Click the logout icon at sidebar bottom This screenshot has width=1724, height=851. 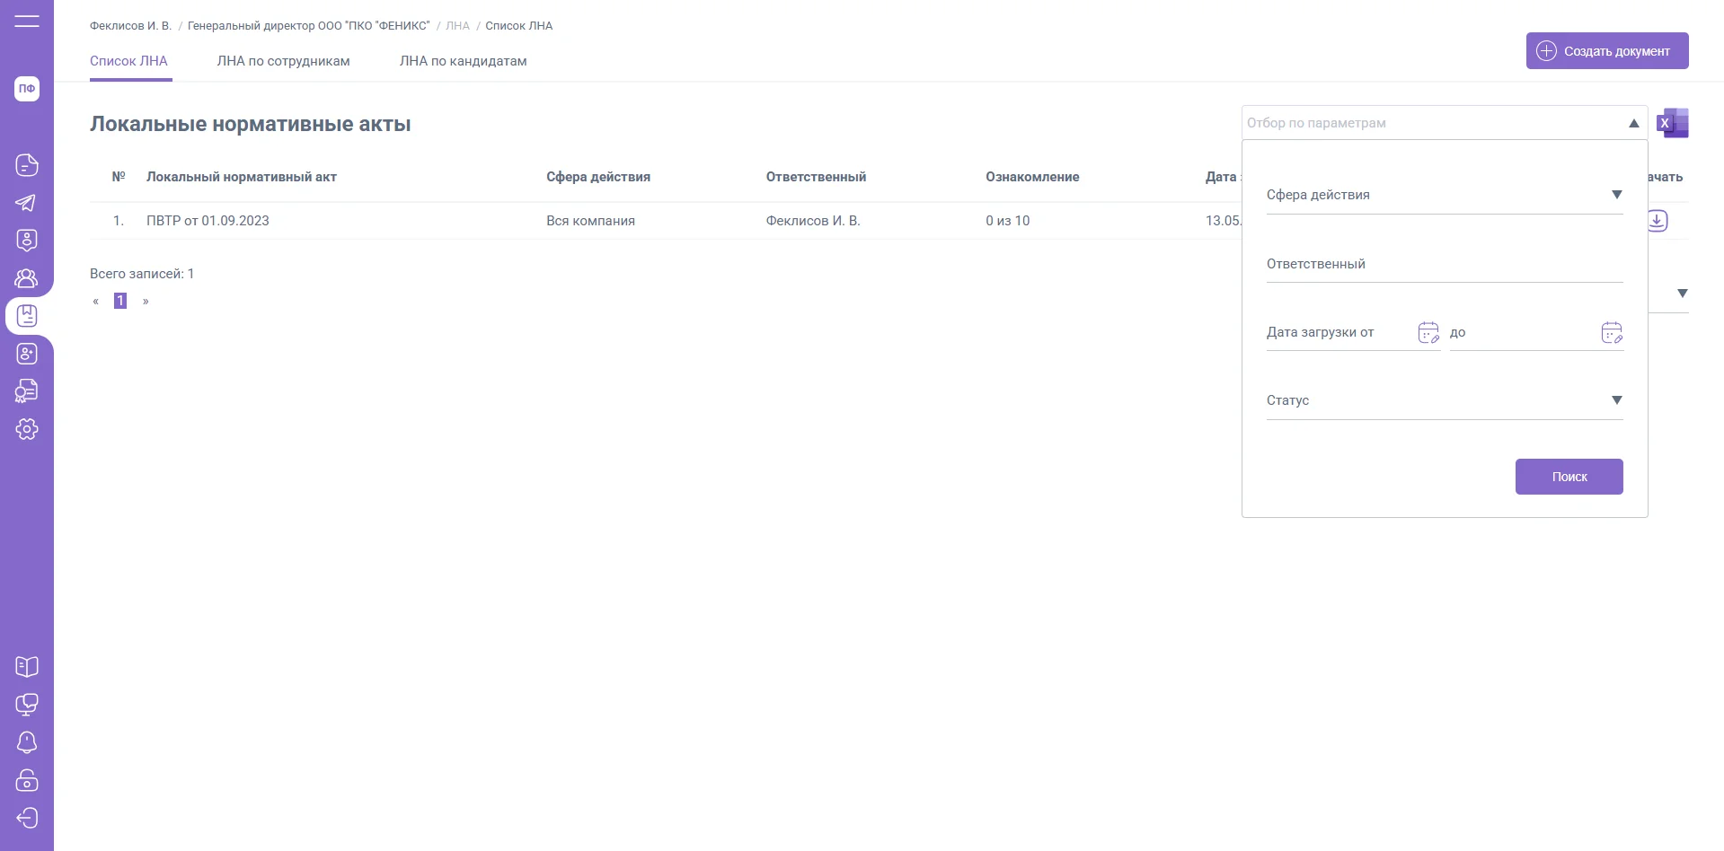[27, 818]
